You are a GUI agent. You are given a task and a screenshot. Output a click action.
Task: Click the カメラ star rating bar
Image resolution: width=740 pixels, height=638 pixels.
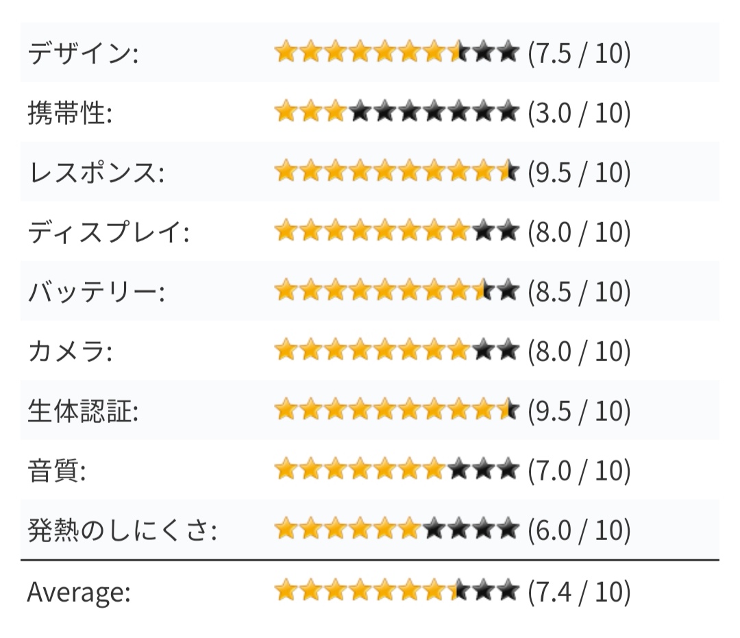click(396, 352)
